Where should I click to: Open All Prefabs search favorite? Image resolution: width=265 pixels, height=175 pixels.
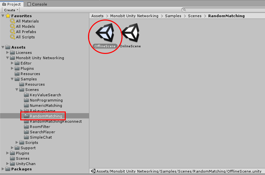[23, 32]
